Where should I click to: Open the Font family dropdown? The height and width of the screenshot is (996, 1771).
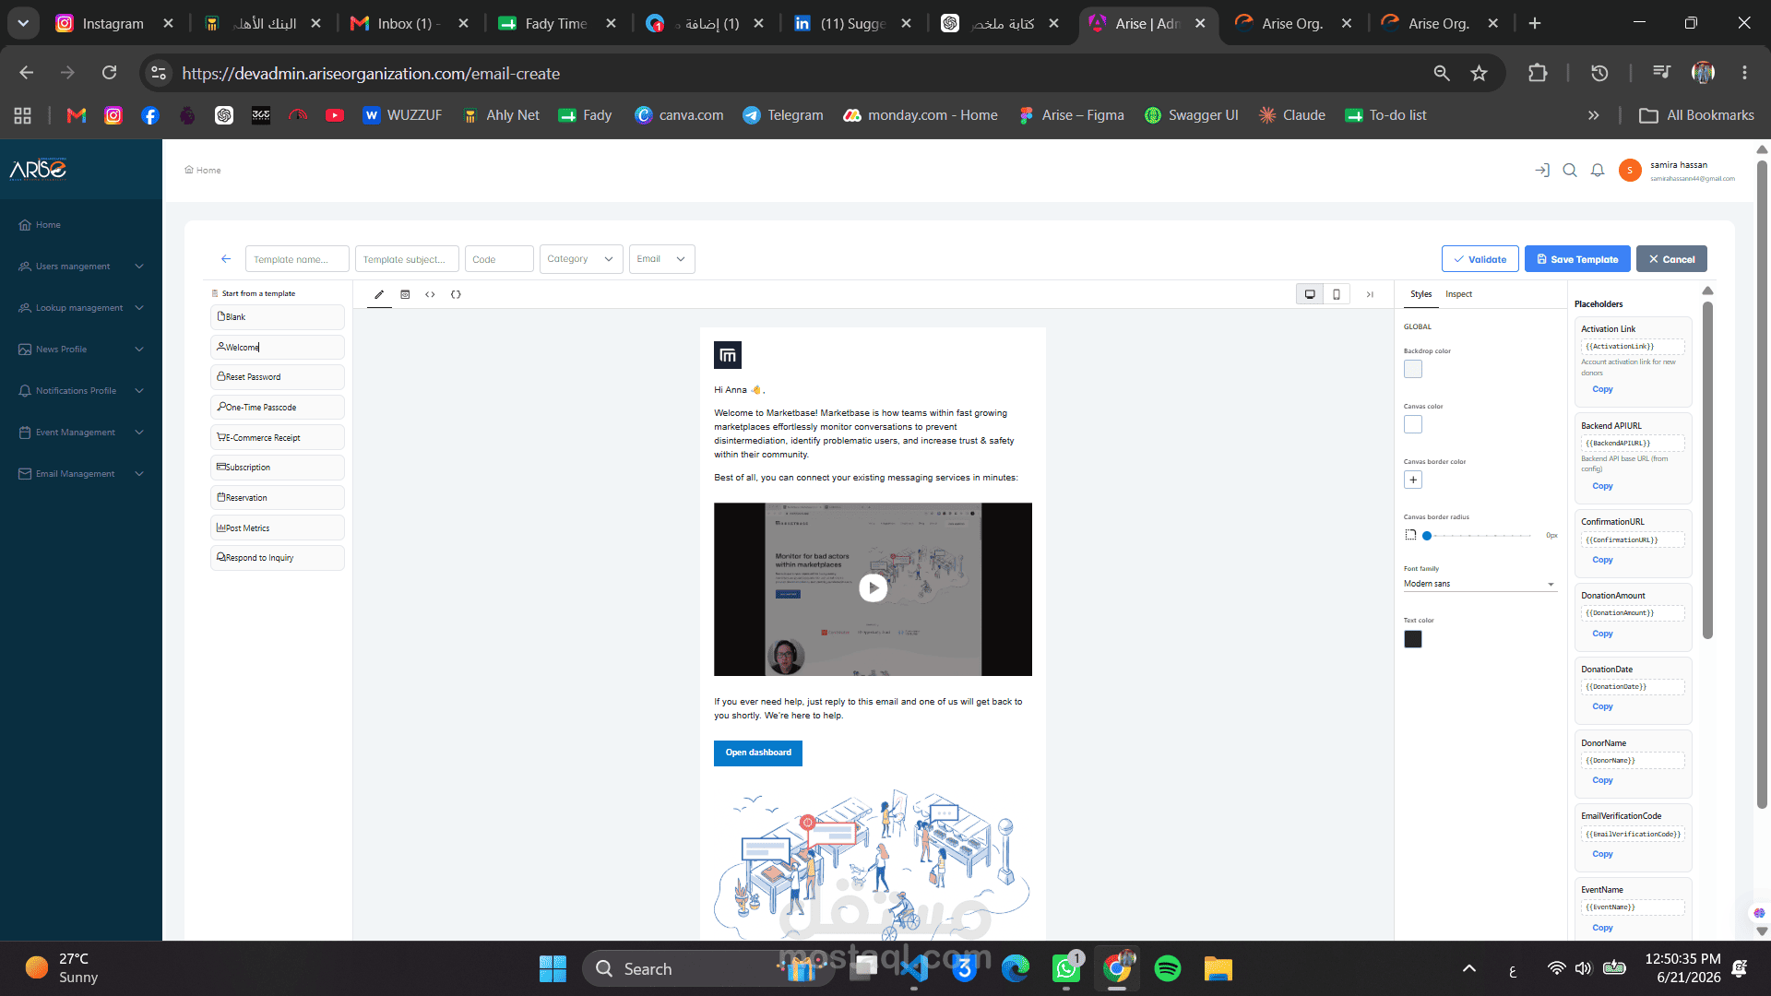point(1480,584)
